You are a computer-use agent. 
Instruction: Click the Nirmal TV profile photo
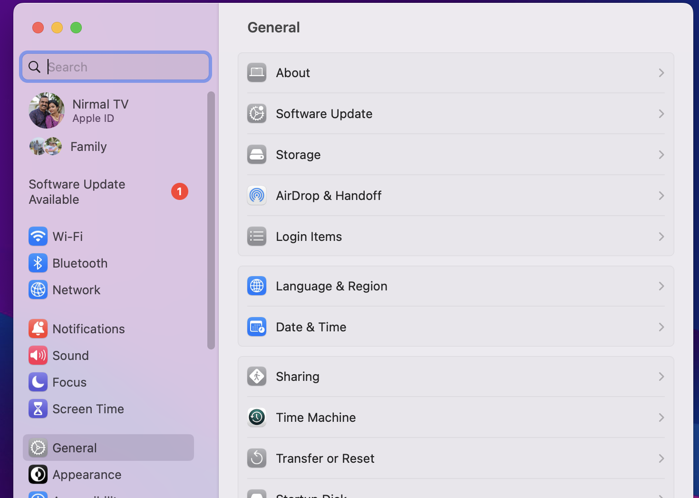[x=47, y=110]
